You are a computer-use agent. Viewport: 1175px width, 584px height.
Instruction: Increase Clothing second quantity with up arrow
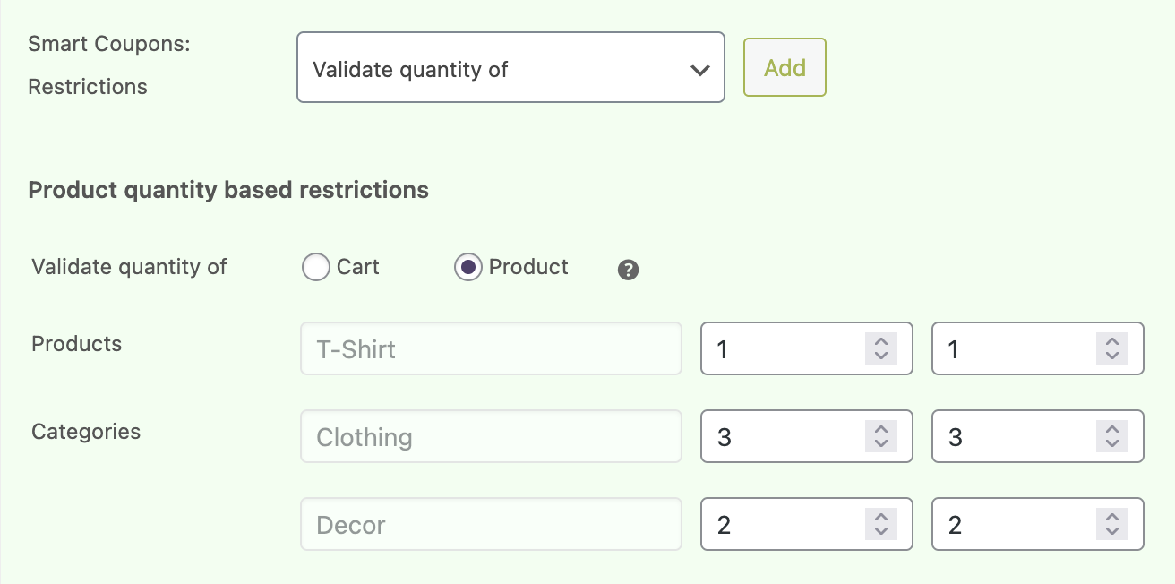click(x=1112, y=430)
